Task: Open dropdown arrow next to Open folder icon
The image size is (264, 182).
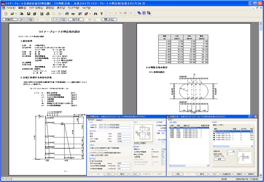Action: coord(16,14)
